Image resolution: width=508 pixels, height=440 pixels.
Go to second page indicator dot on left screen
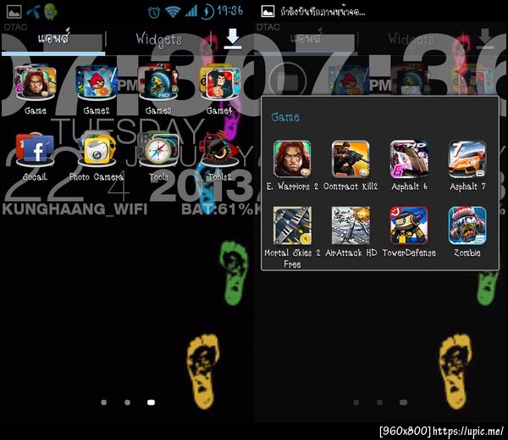[127, 403]
